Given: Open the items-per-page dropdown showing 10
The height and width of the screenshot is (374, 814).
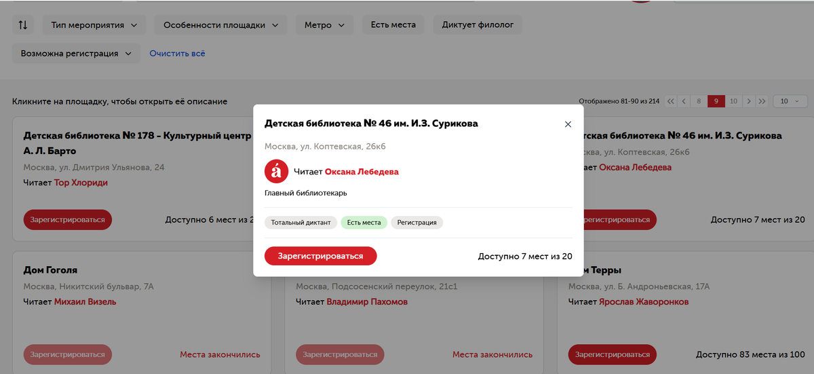Looking at the screenshot, I should 790,101.
